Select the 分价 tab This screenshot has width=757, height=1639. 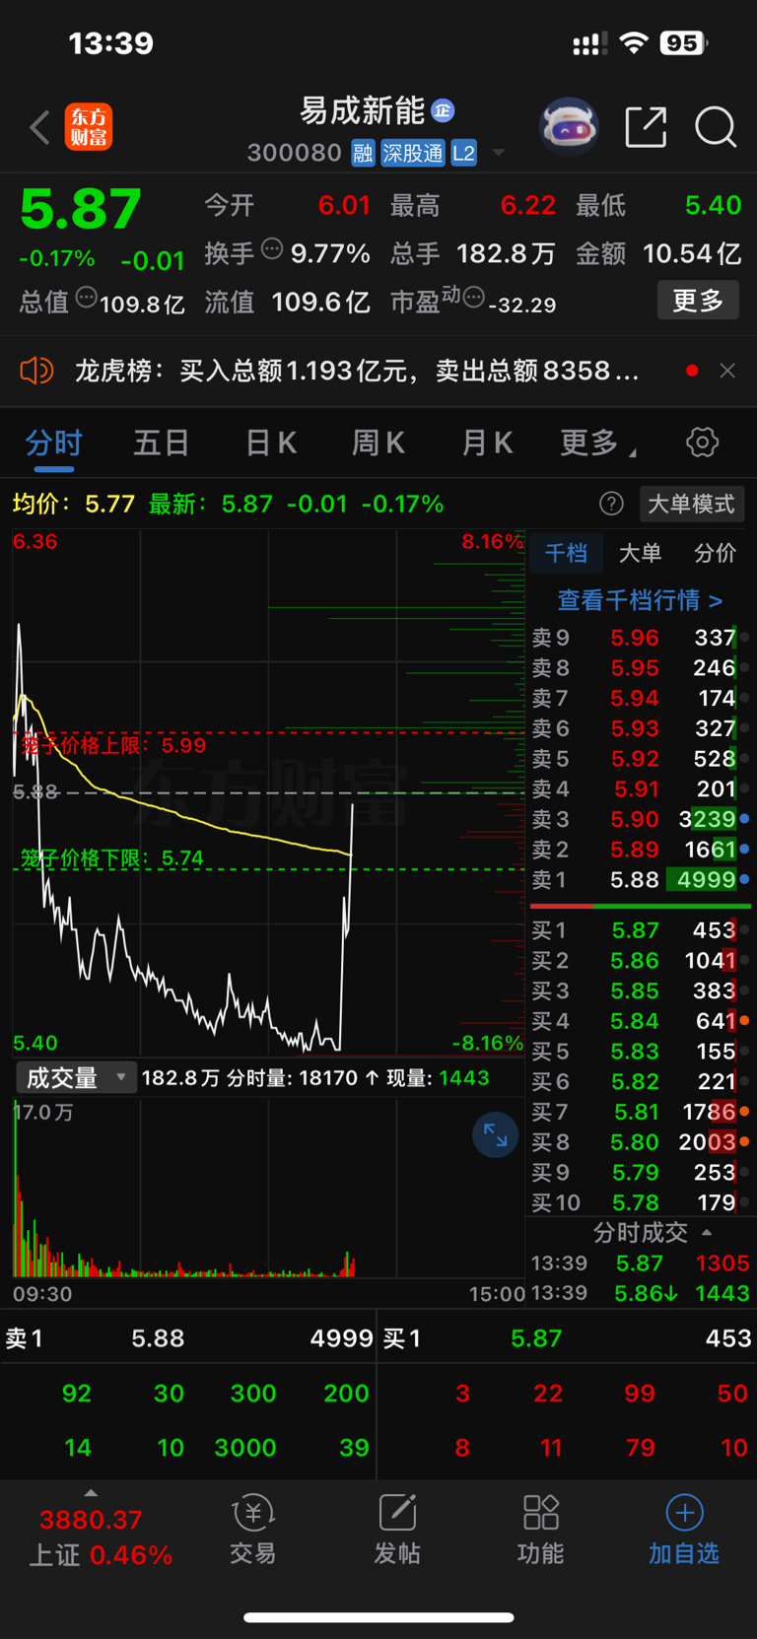click(x=715, y=553)
